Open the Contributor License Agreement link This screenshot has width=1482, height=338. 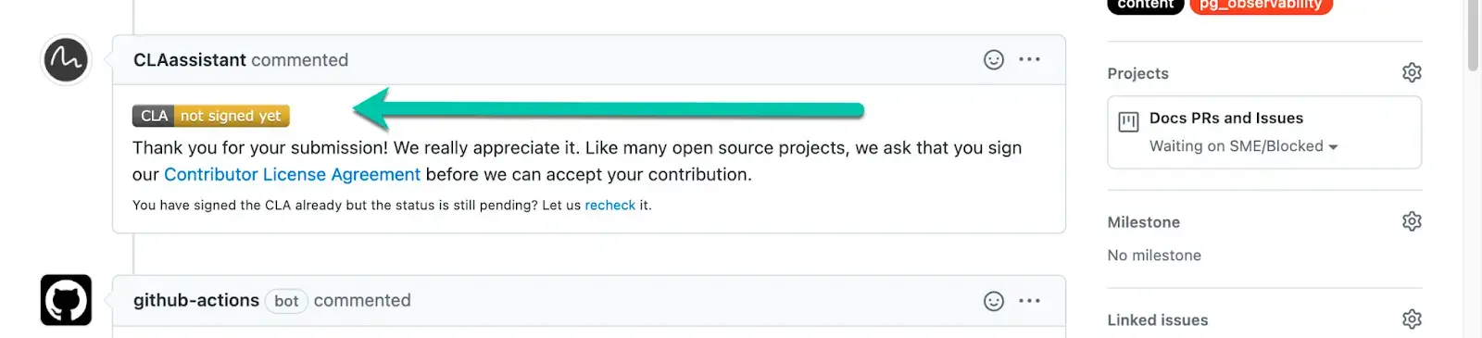[x=292, y=174]
